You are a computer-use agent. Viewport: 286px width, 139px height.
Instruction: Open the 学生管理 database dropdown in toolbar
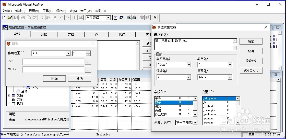108,18
